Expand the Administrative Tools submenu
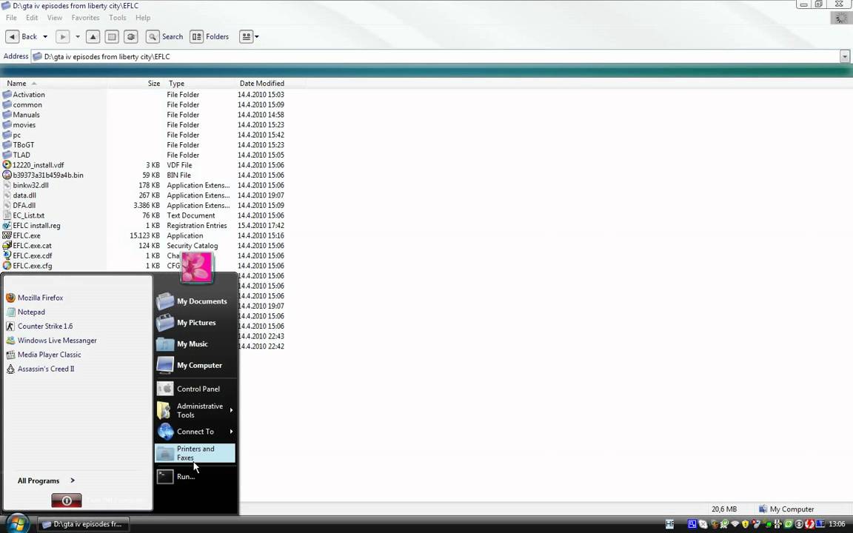This screenshot has width=853, height=533. (x=231, y=410)
